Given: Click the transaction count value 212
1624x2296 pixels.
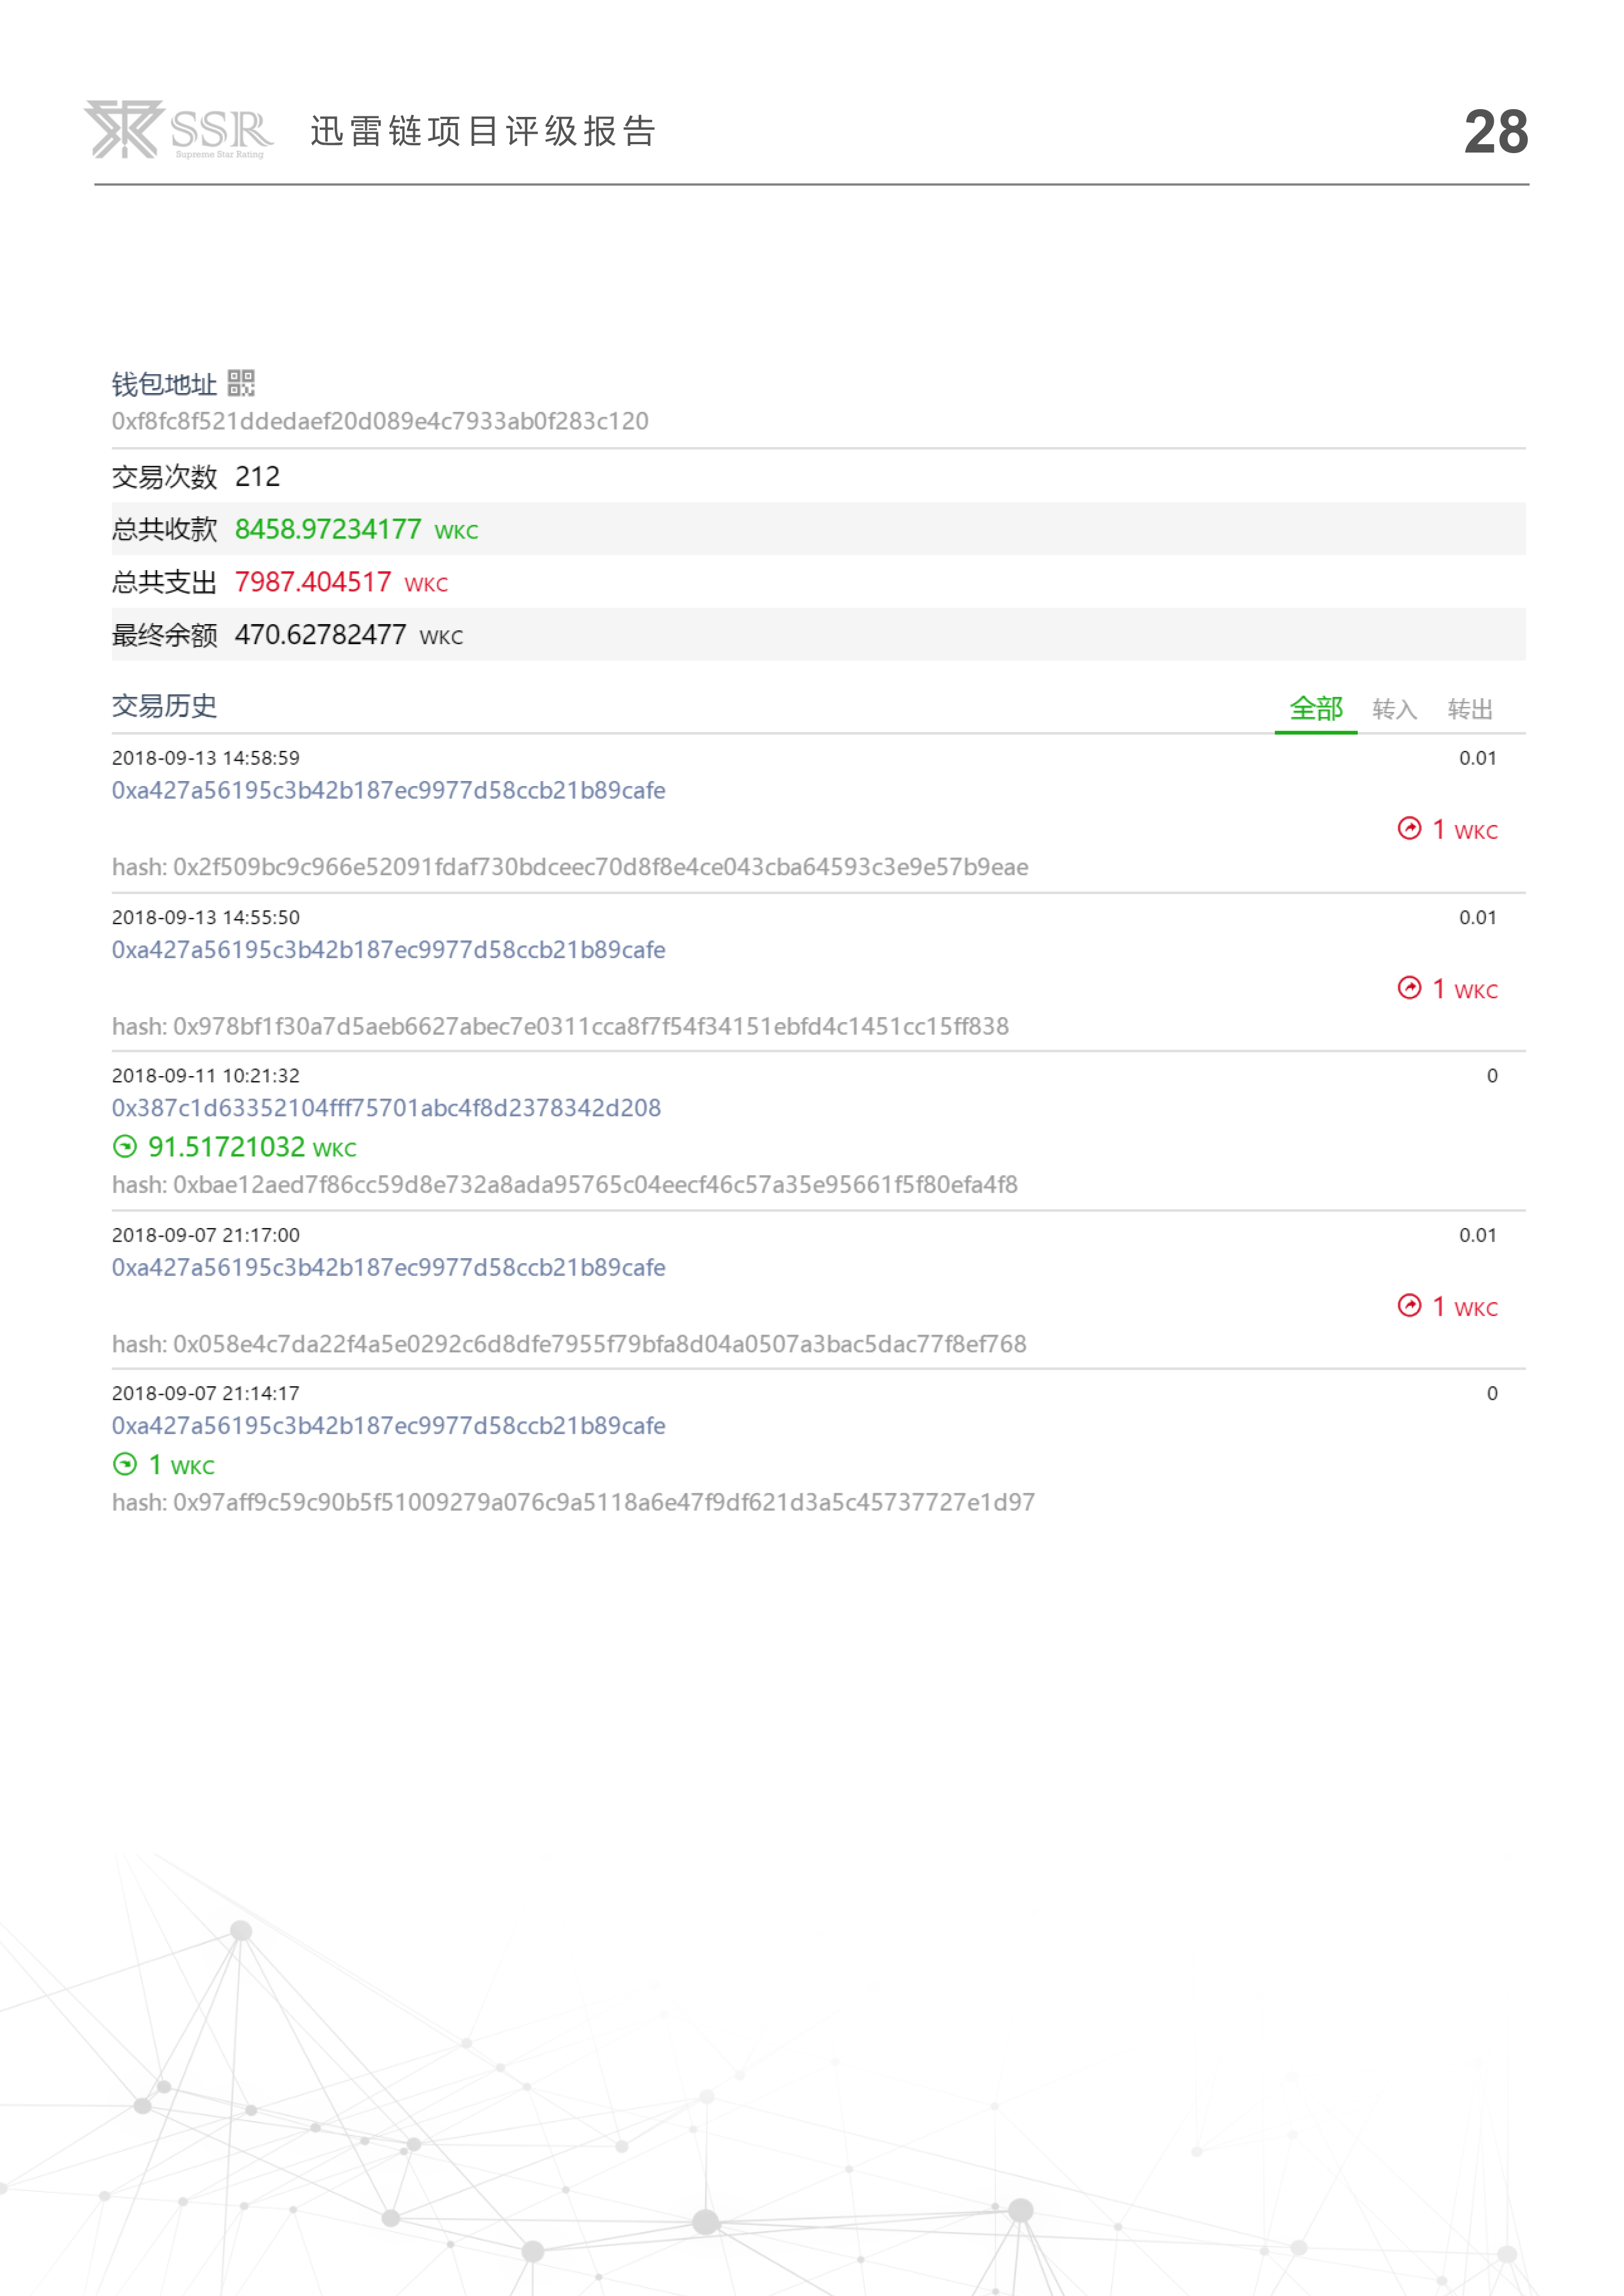Looking at the screenshot, I should pos(257,477).
